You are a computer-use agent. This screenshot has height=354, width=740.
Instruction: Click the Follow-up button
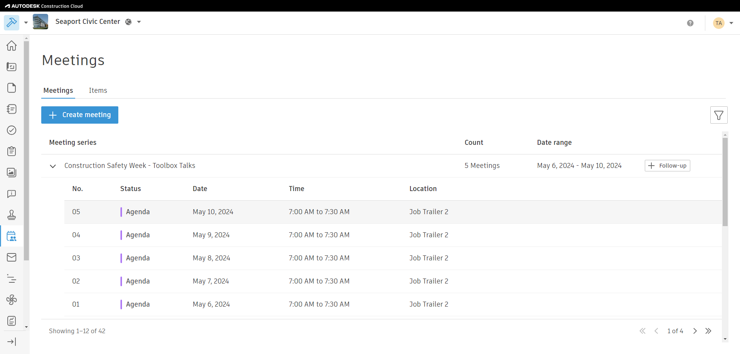(x=667, y=166)
